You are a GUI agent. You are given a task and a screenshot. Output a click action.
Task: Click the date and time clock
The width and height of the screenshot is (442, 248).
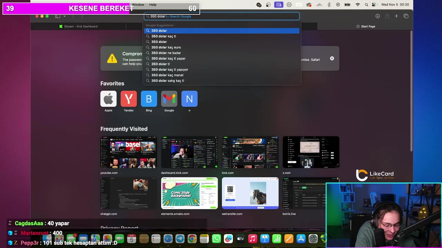pyautogui.click(x=395, y=4)
